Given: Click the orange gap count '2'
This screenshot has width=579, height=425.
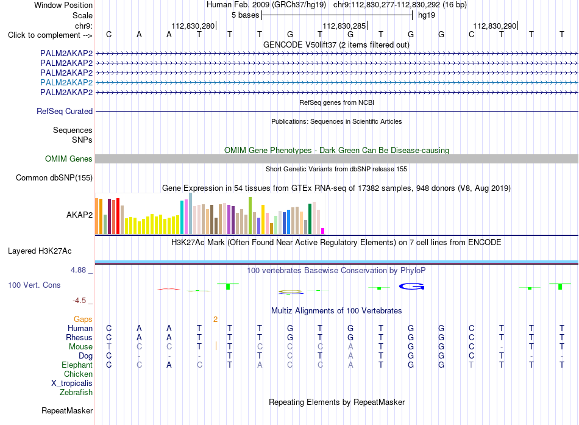Looking at the screenshot, I should tap(215, 320).
